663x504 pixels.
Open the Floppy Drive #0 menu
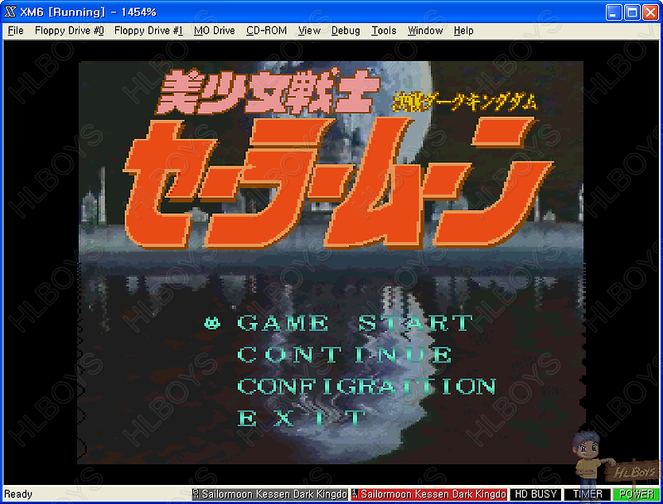pyautogui.click(x=70, y=31)
